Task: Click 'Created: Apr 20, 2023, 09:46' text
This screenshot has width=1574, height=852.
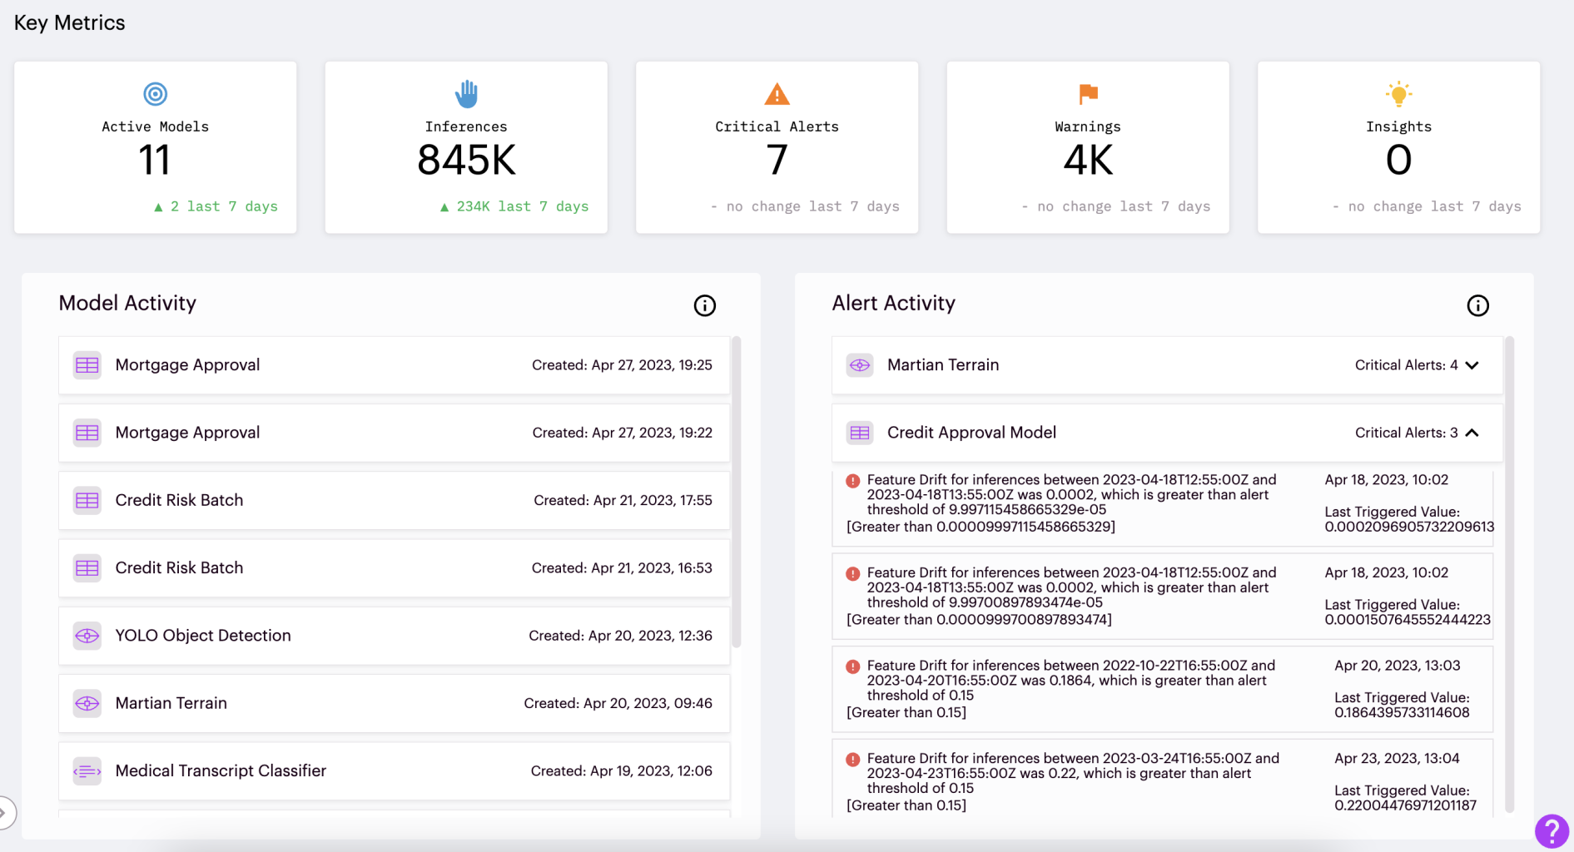Action: pyautogui.click(x=618, y=703)
